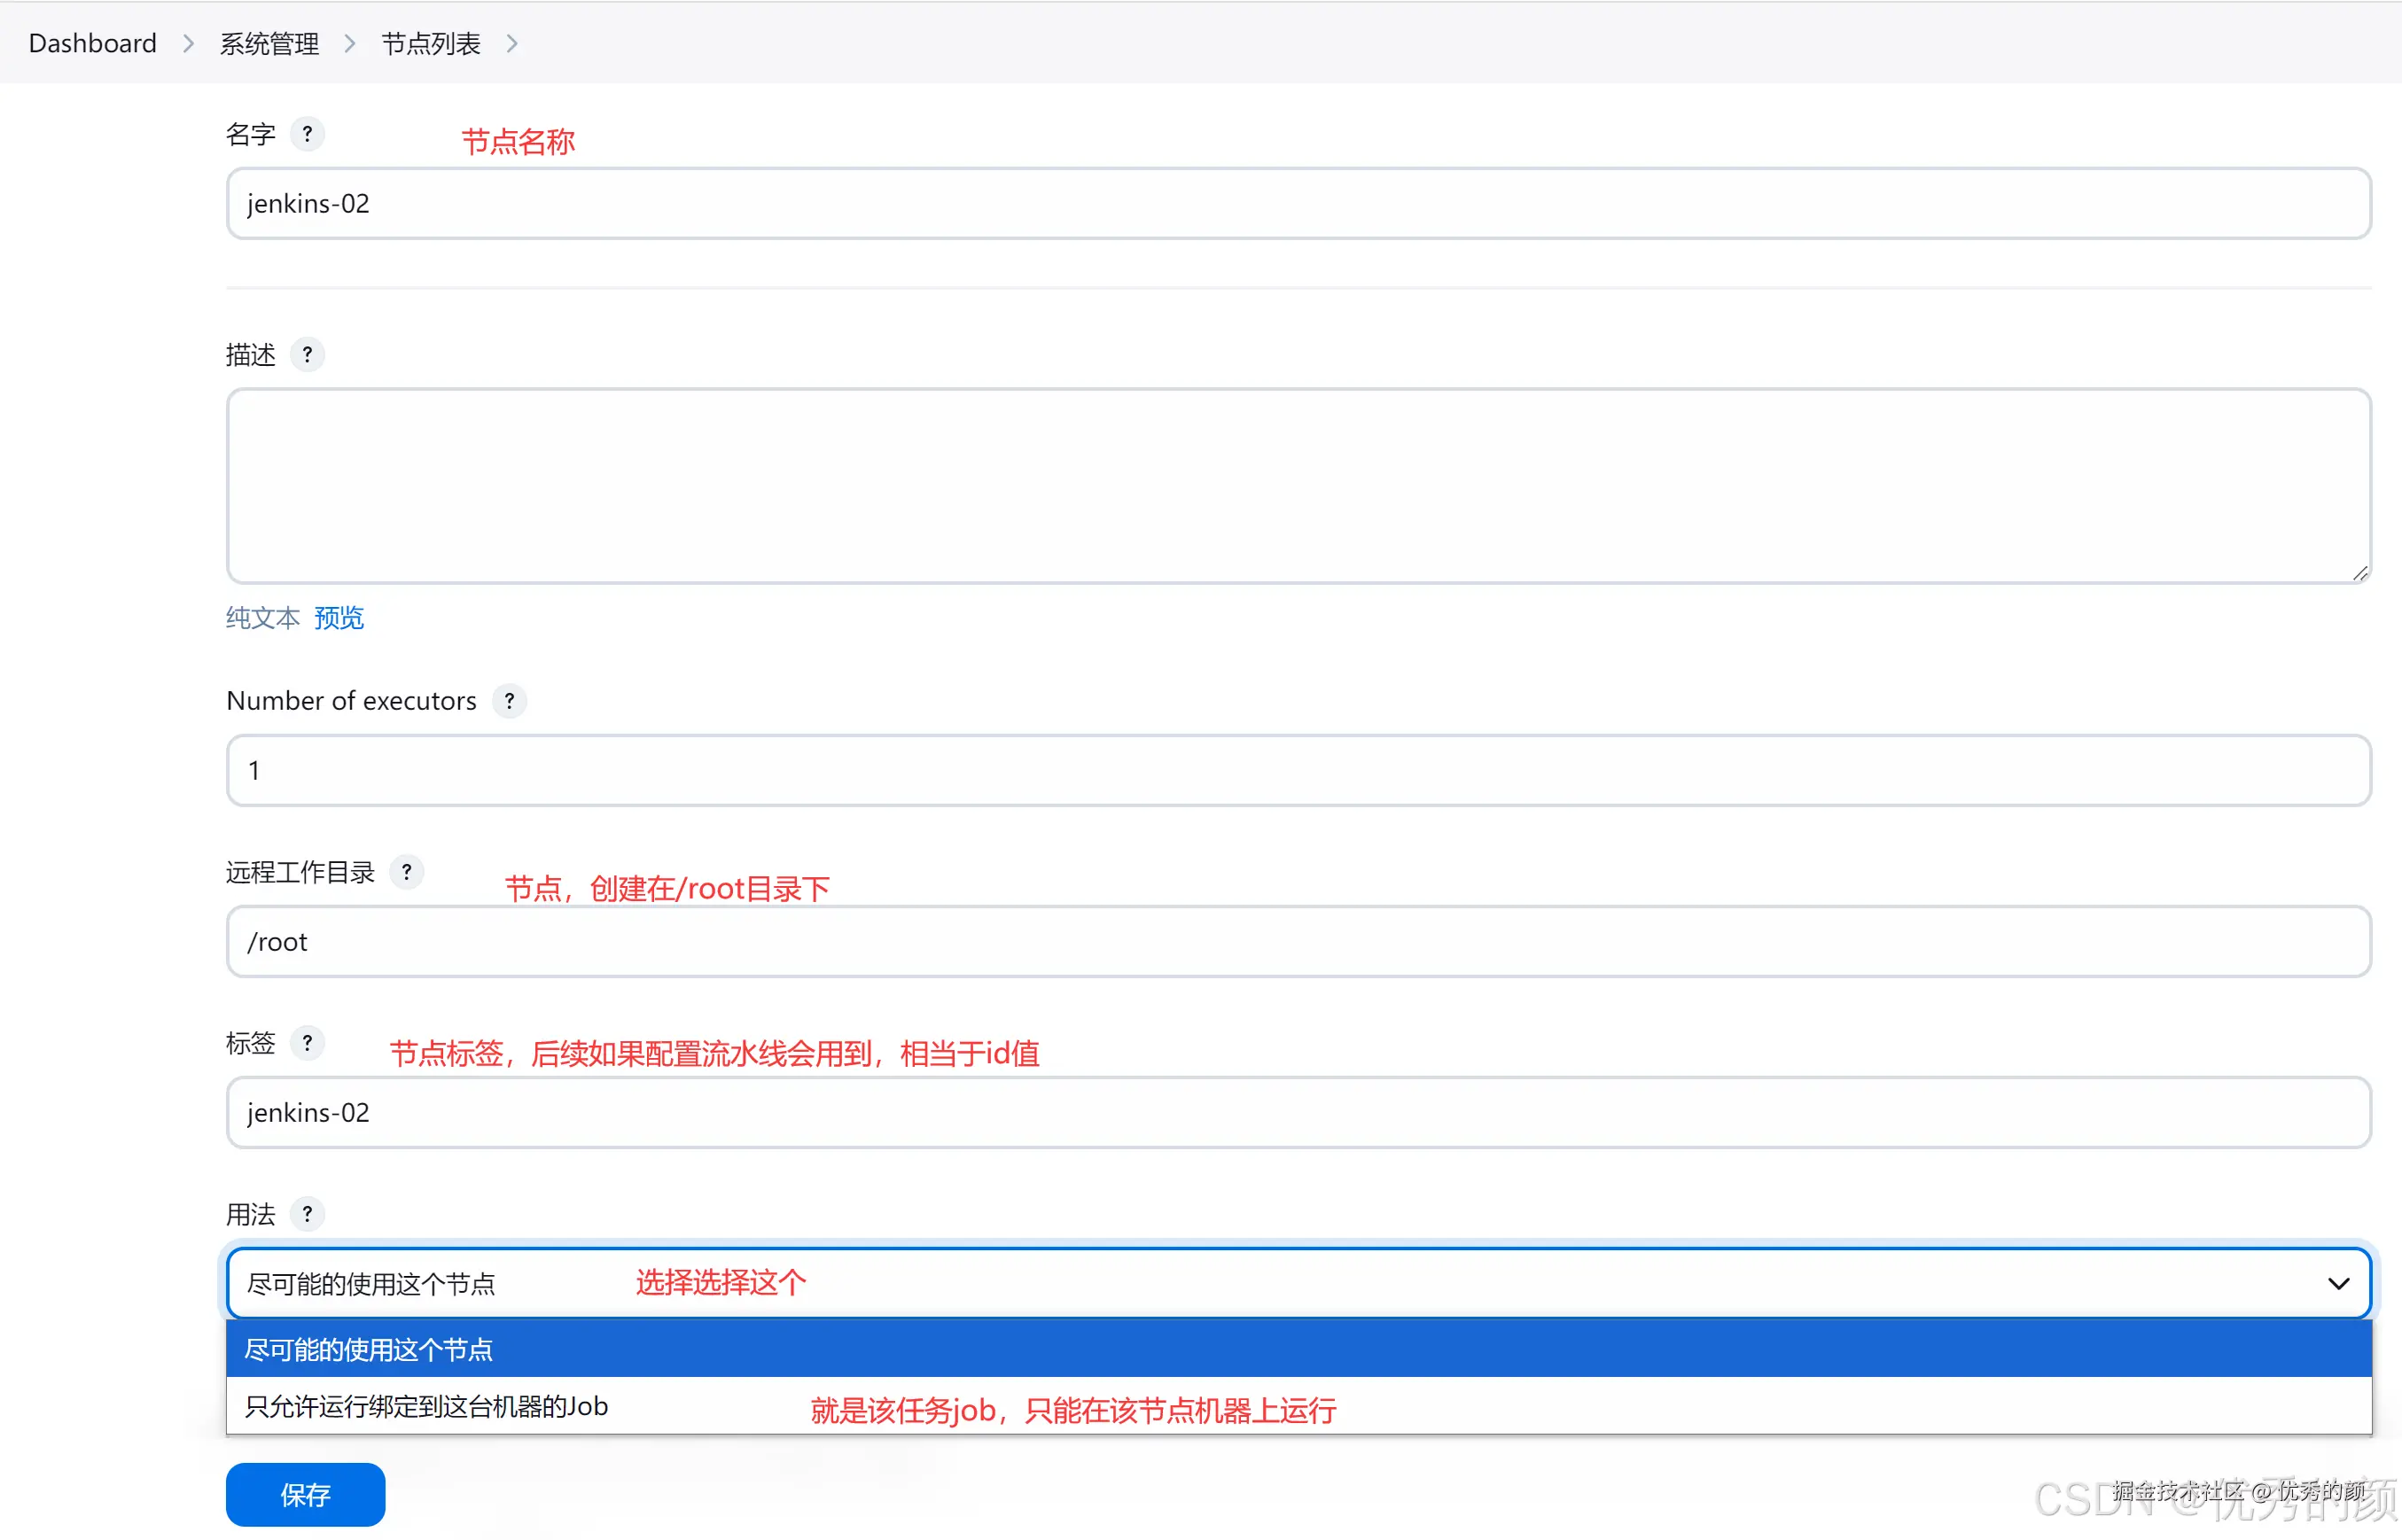
Task: Choose 只允许运行绑定到这台机器的Job option
Action: tap(427, 1406)
